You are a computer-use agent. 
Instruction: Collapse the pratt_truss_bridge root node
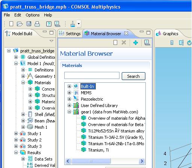(9, 51)
